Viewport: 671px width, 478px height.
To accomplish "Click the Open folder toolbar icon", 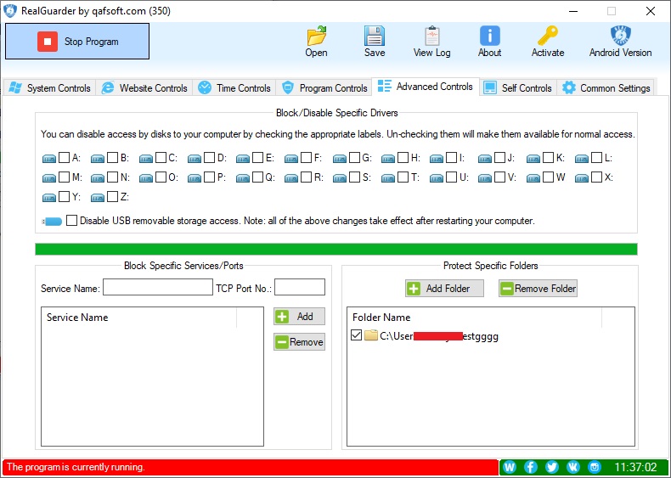I will pyautogui.click(x=316, y=37).
